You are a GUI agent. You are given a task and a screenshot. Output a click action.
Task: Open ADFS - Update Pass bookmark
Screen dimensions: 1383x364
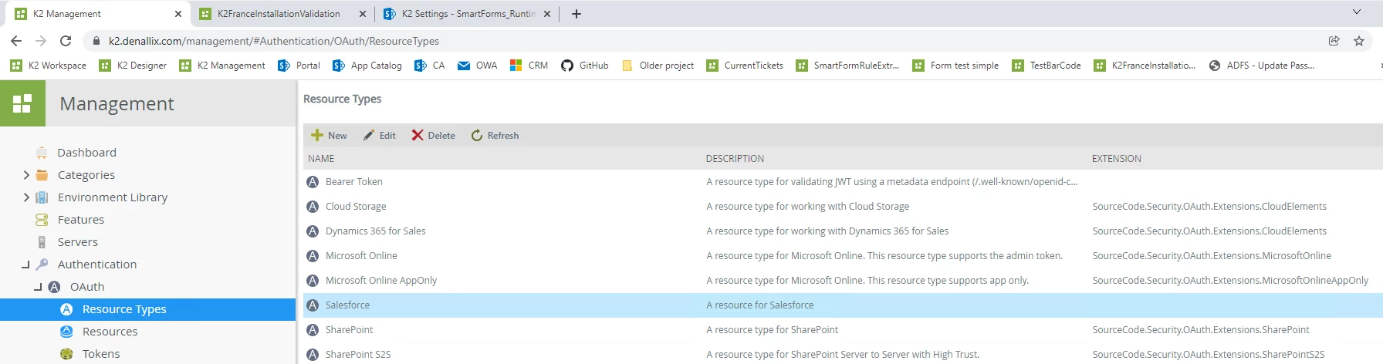coord(1261,66)
